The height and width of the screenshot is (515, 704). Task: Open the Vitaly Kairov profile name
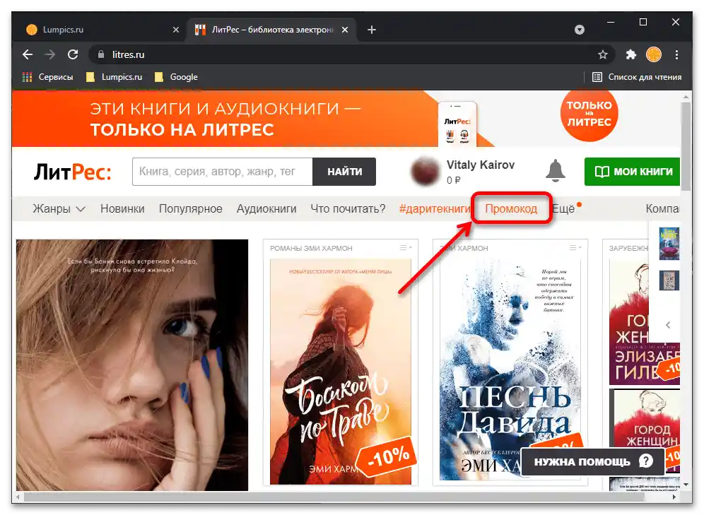tap(481, 165)
